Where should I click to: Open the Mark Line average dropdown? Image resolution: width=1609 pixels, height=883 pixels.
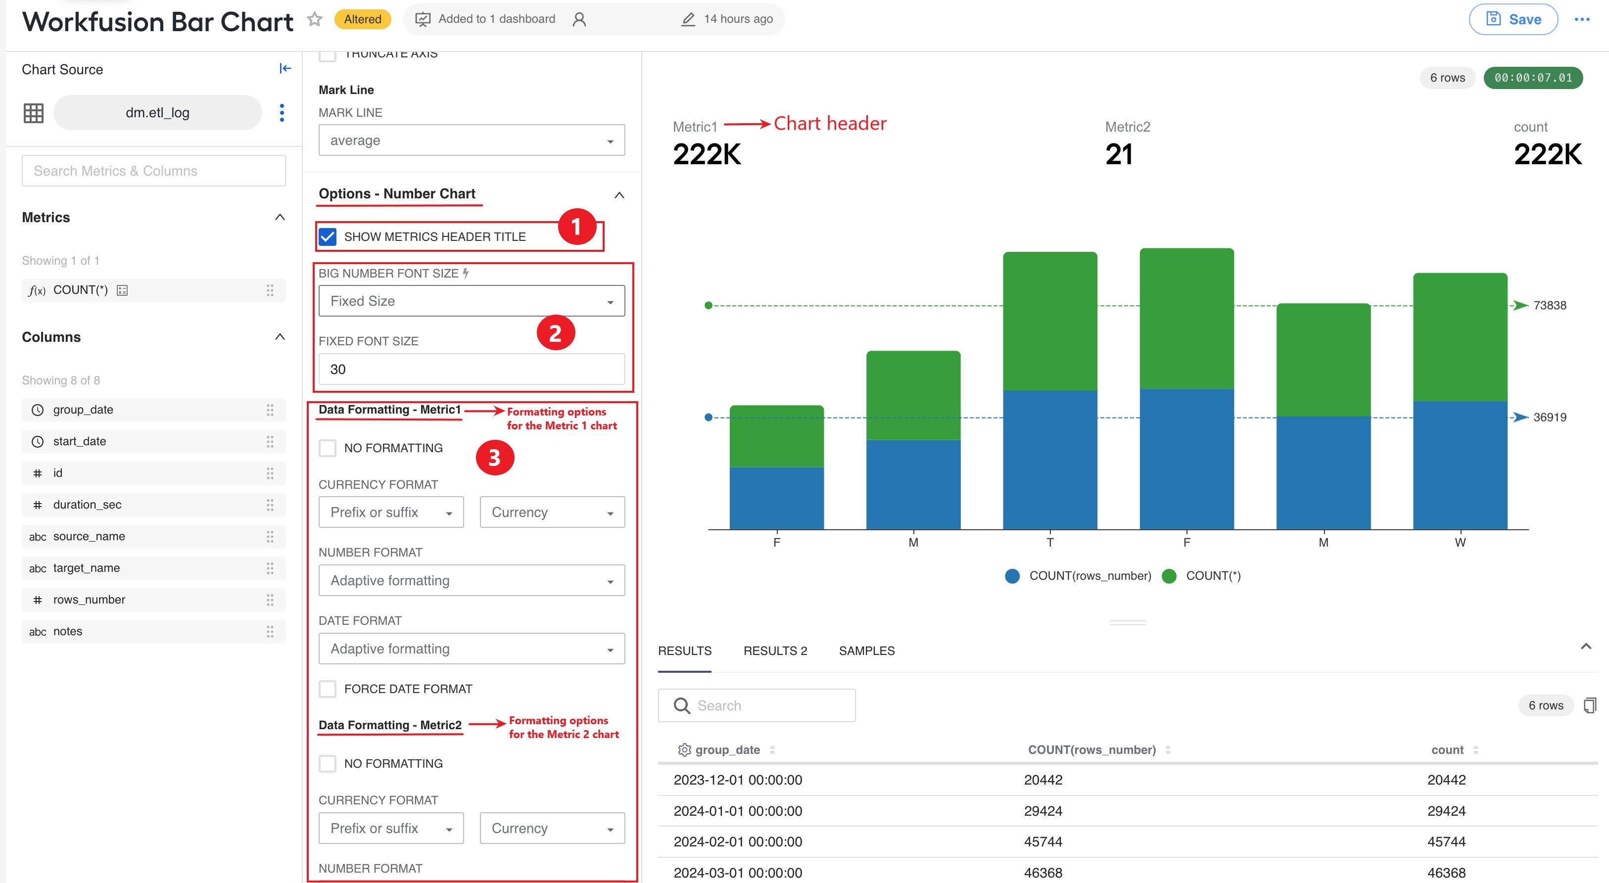tap(472, 140)
